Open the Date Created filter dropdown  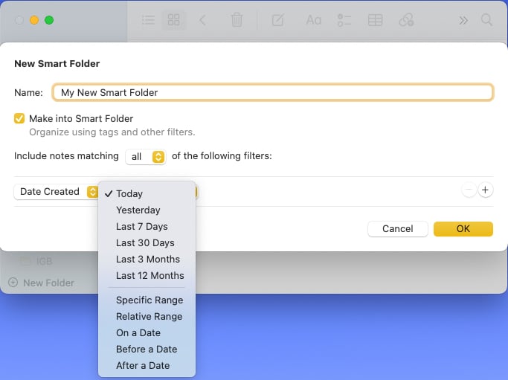pos(57,192)
